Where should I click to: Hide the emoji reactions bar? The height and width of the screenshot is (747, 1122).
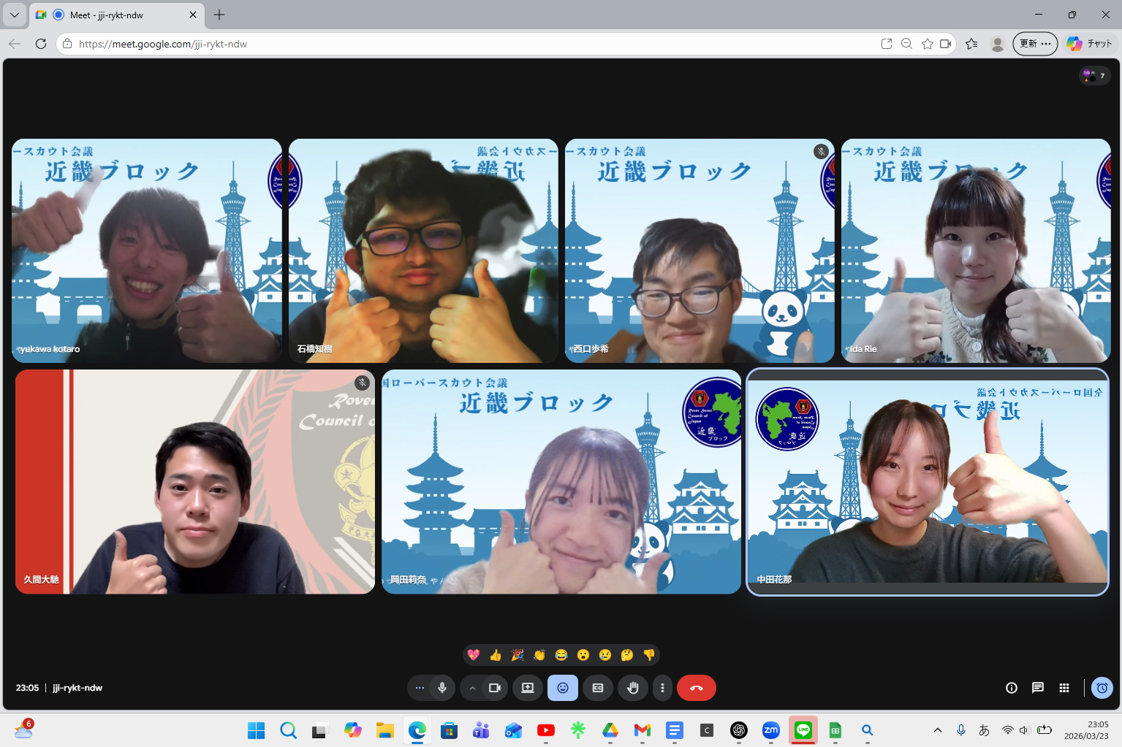coord(563,688)
